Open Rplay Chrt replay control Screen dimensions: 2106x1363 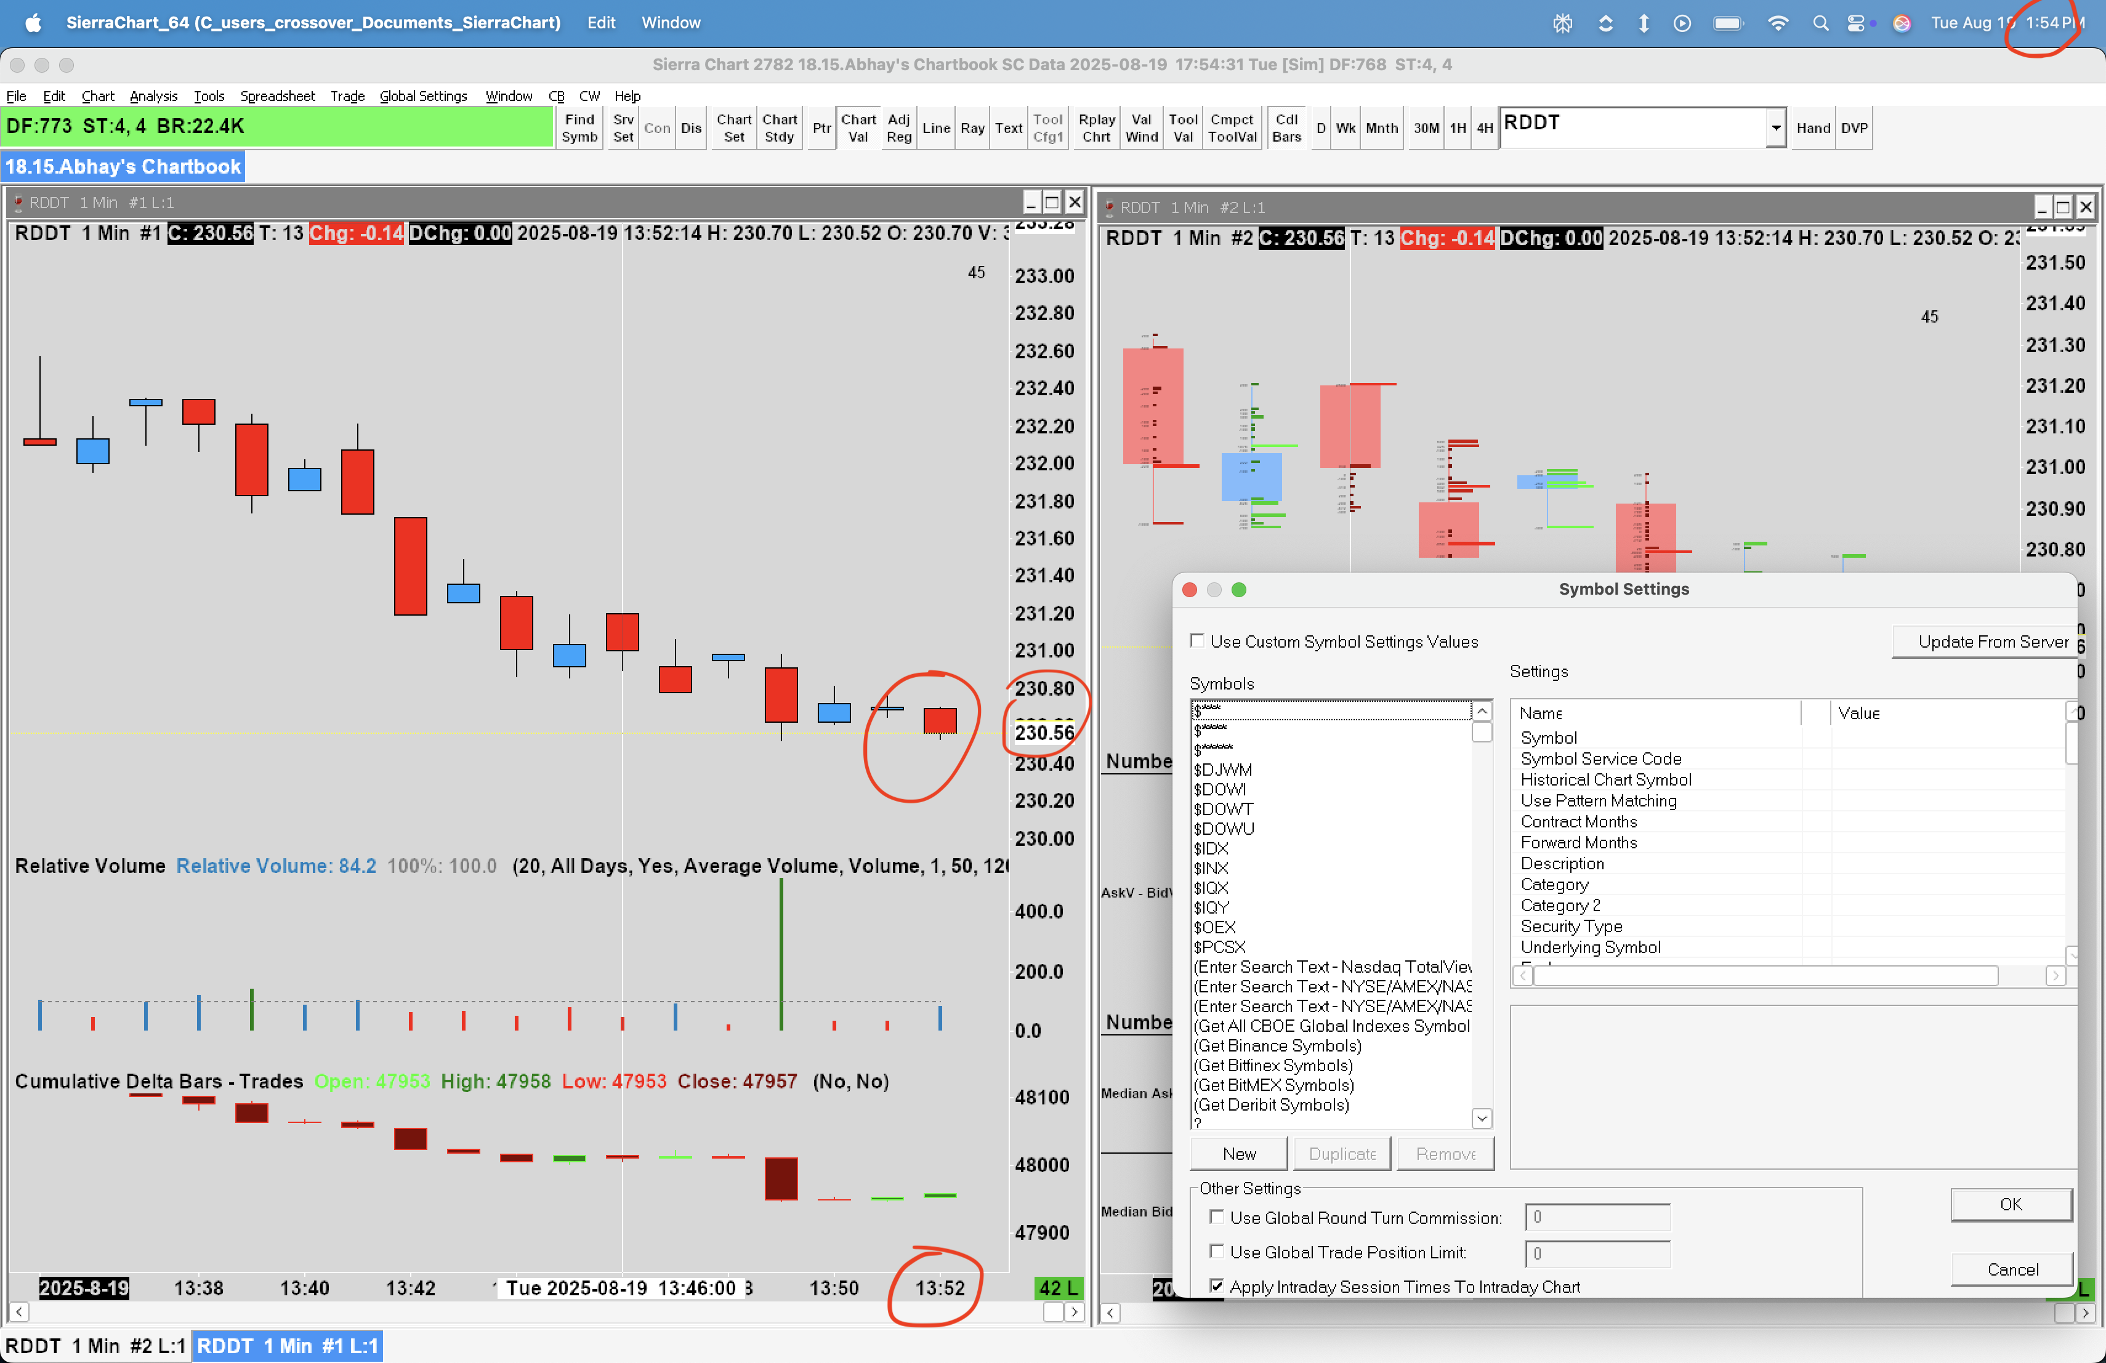click(1095, 128)
